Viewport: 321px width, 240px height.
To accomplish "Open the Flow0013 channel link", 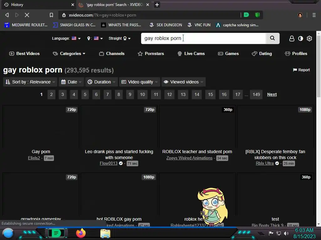I will click(x=108, y=163).
